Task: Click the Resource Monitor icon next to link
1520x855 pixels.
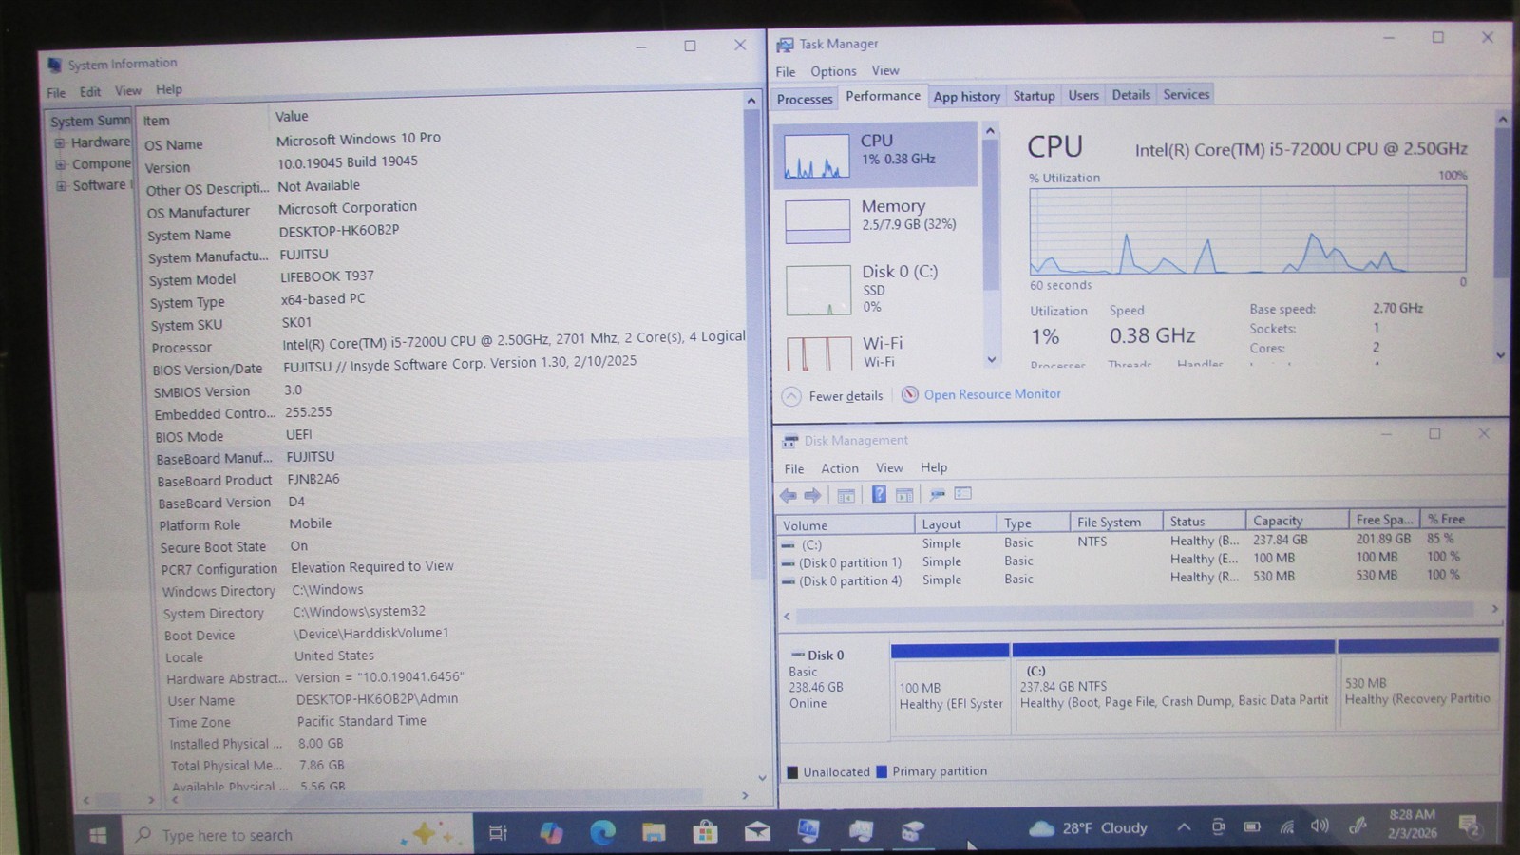Action: coord(909,394)
